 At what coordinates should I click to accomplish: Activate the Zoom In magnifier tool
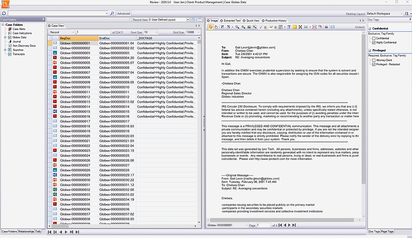(237, 27)
